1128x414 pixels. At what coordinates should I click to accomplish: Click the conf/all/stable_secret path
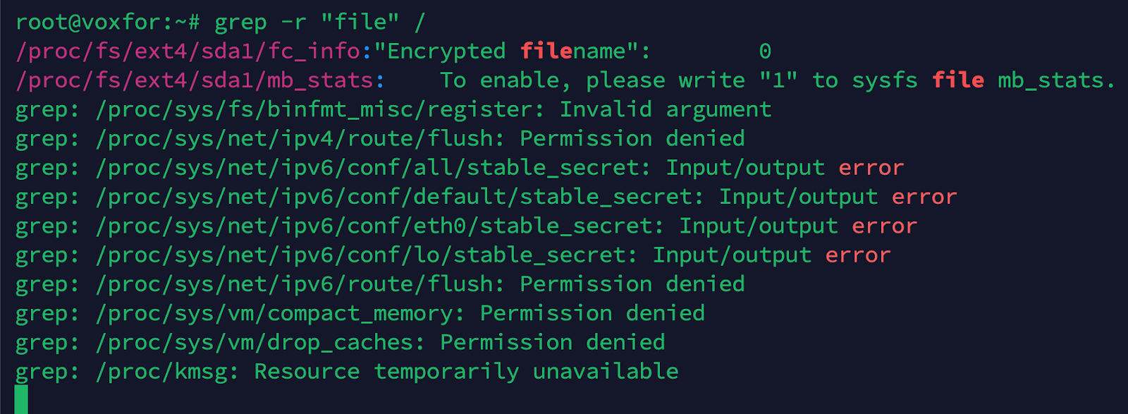click(372, 168)
